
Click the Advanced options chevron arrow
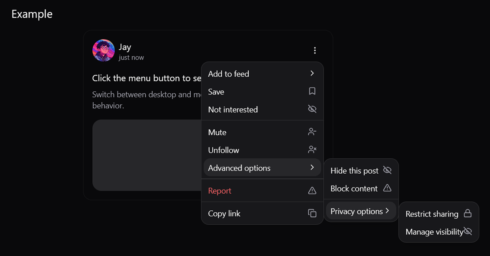312,168
